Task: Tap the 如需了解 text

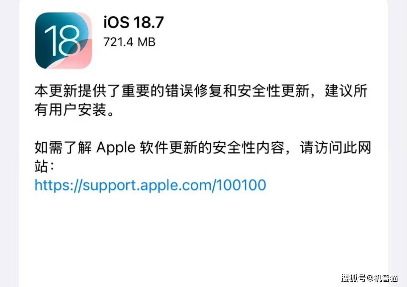Action: (63, 147)
